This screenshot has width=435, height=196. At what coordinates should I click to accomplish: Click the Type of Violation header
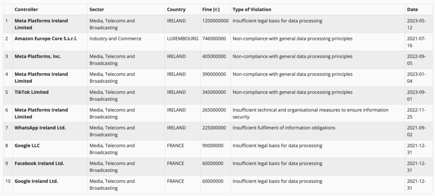click(x=252, y=9)
